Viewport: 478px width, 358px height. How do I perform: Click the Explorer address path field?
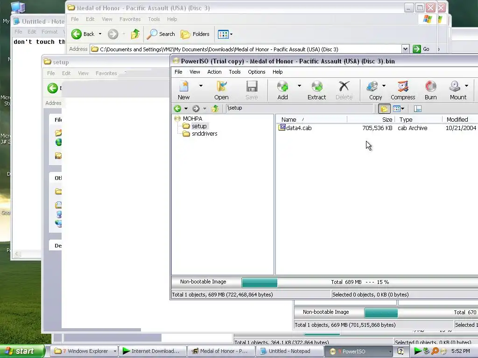click(246, 49)
